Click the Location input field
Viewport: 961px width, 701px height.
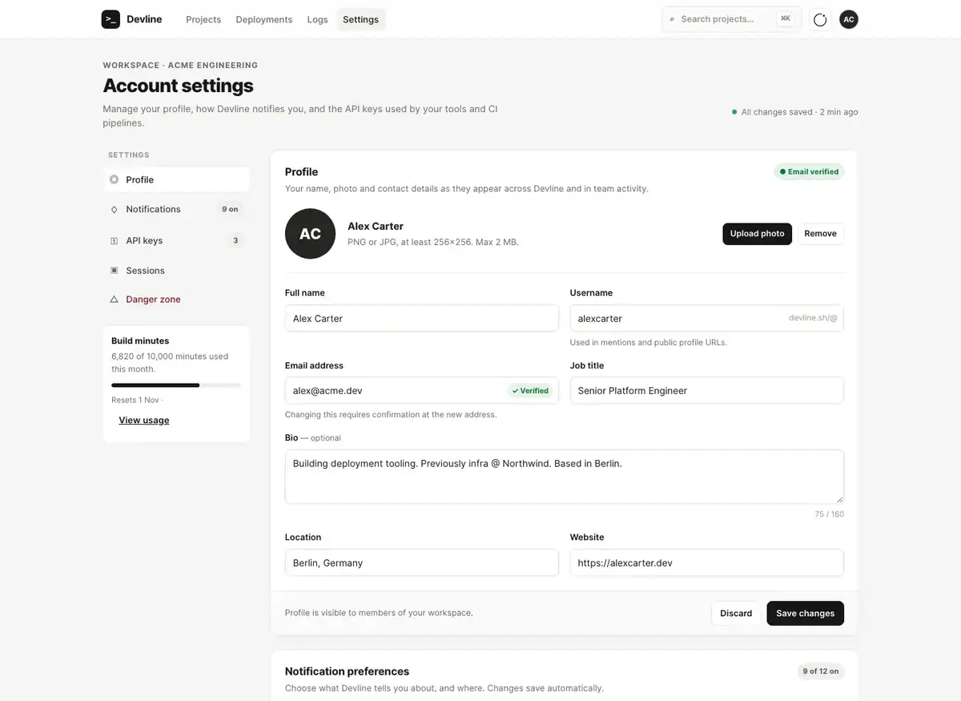422,563
